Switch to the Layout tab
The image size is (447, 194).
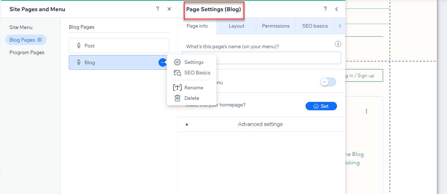click(236, 26)
